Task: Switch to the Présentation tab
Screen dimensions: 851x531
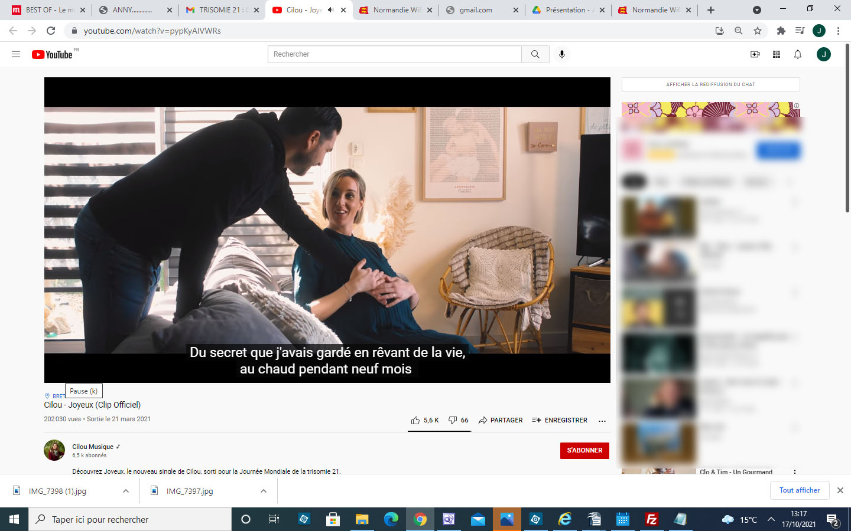Action: coord(570,10)
